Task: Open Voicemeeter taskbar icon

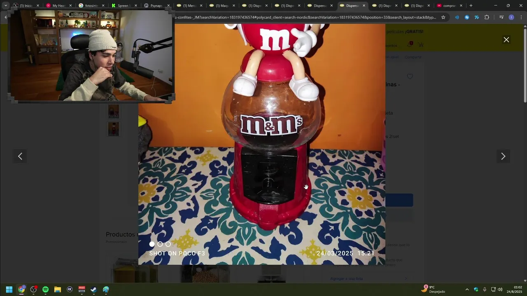Action: [82, 289]
